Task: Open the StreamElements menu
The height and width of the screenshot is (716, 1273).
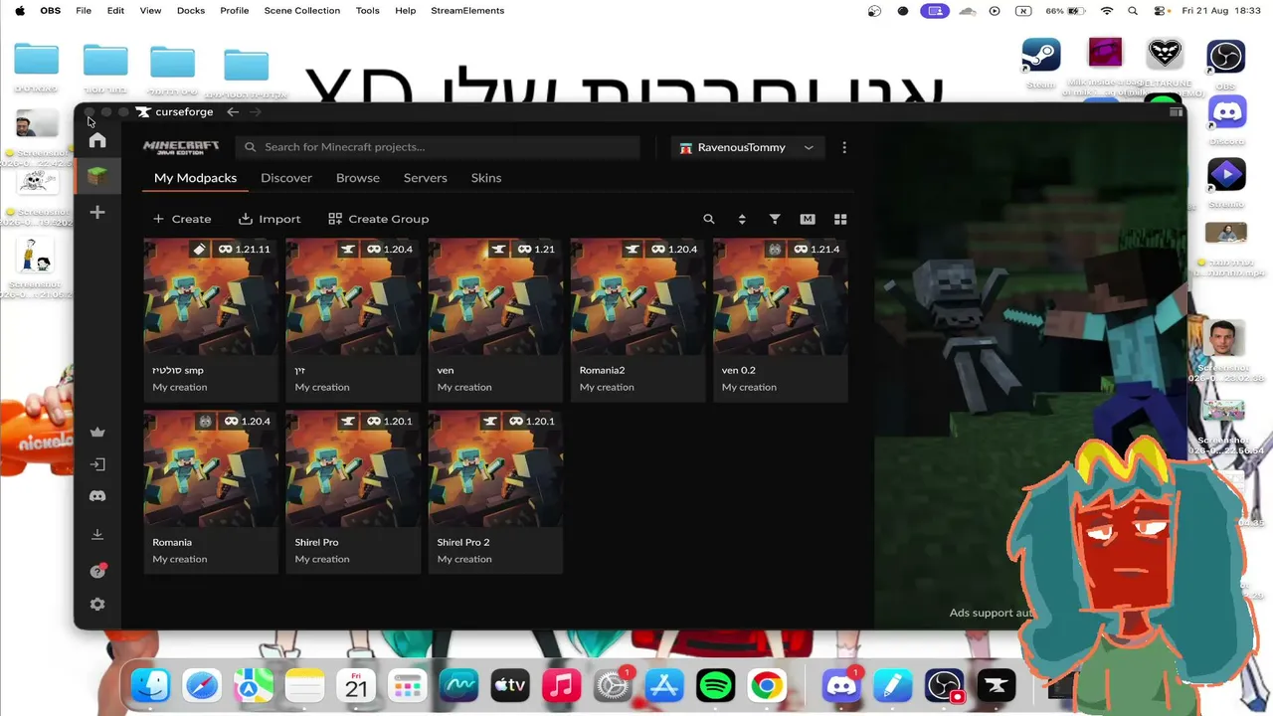Action: coord(467,11)
